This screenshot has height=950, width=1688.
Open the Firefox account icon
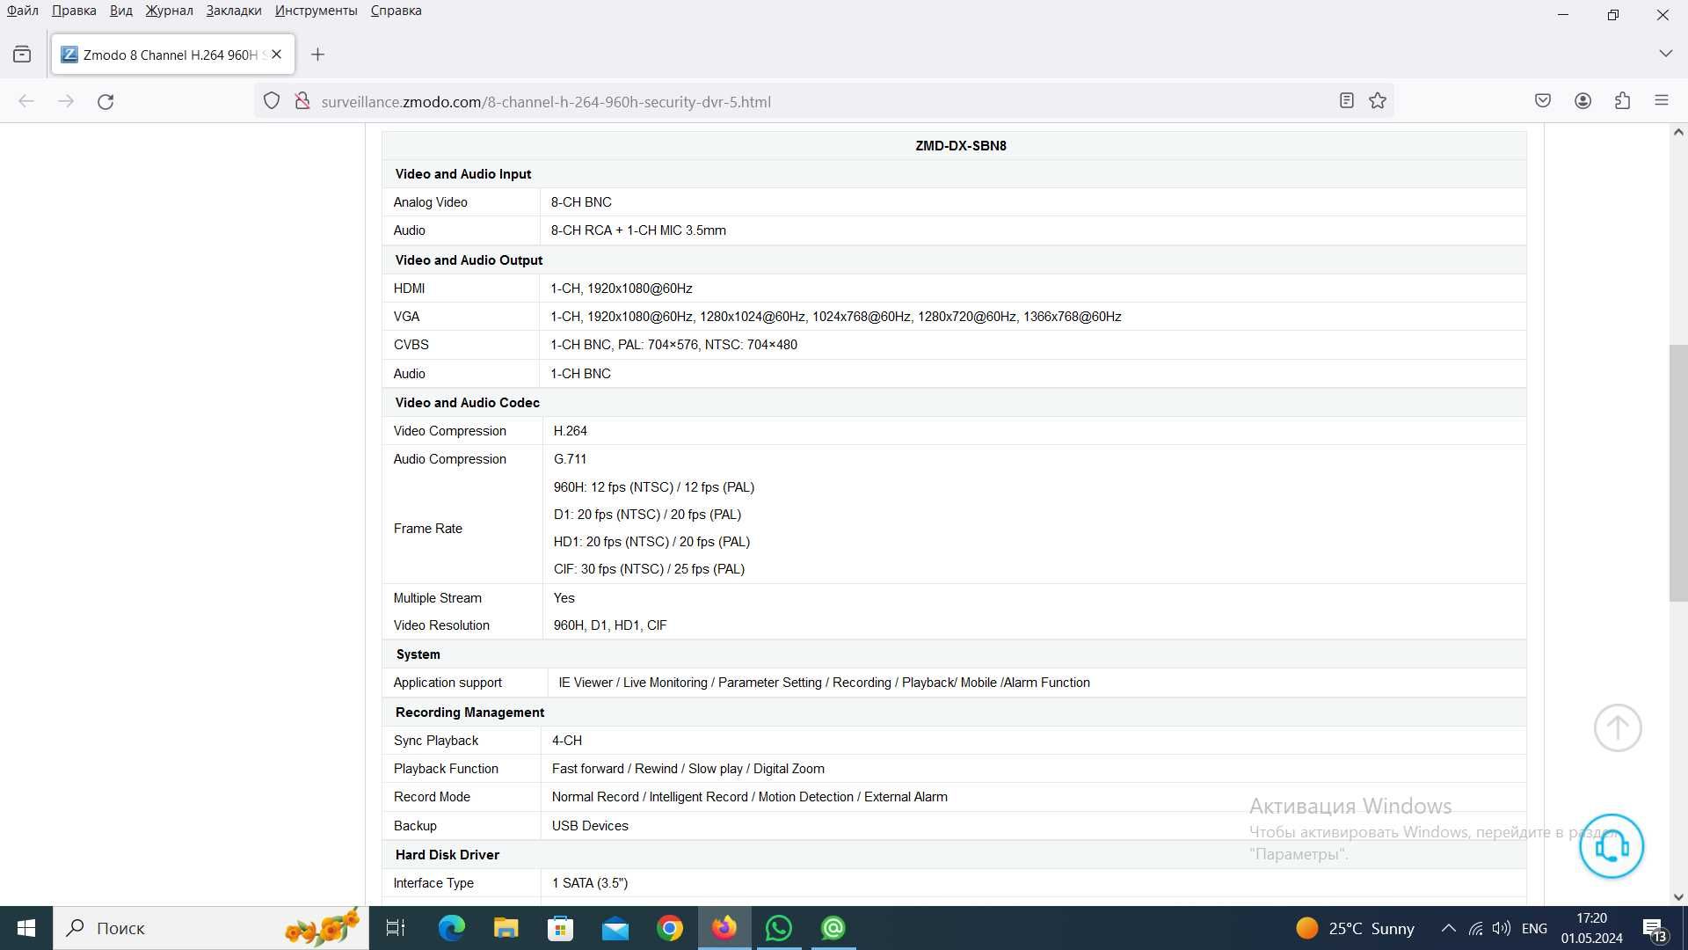1582,101
